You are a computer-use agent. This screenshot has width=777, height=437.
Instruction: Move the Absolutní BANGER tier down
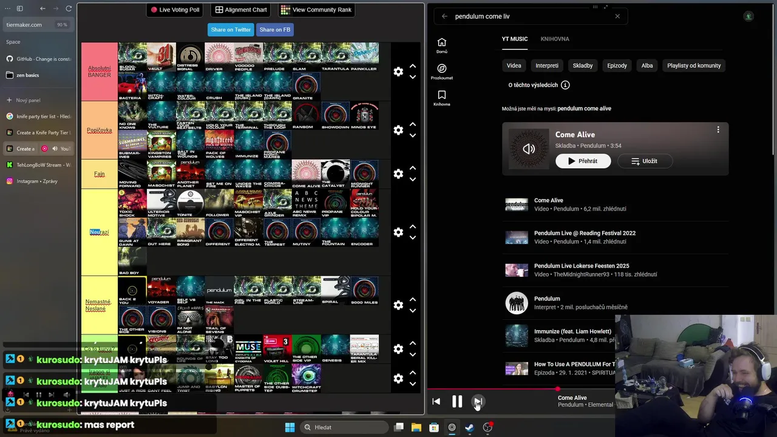point(413,77)
